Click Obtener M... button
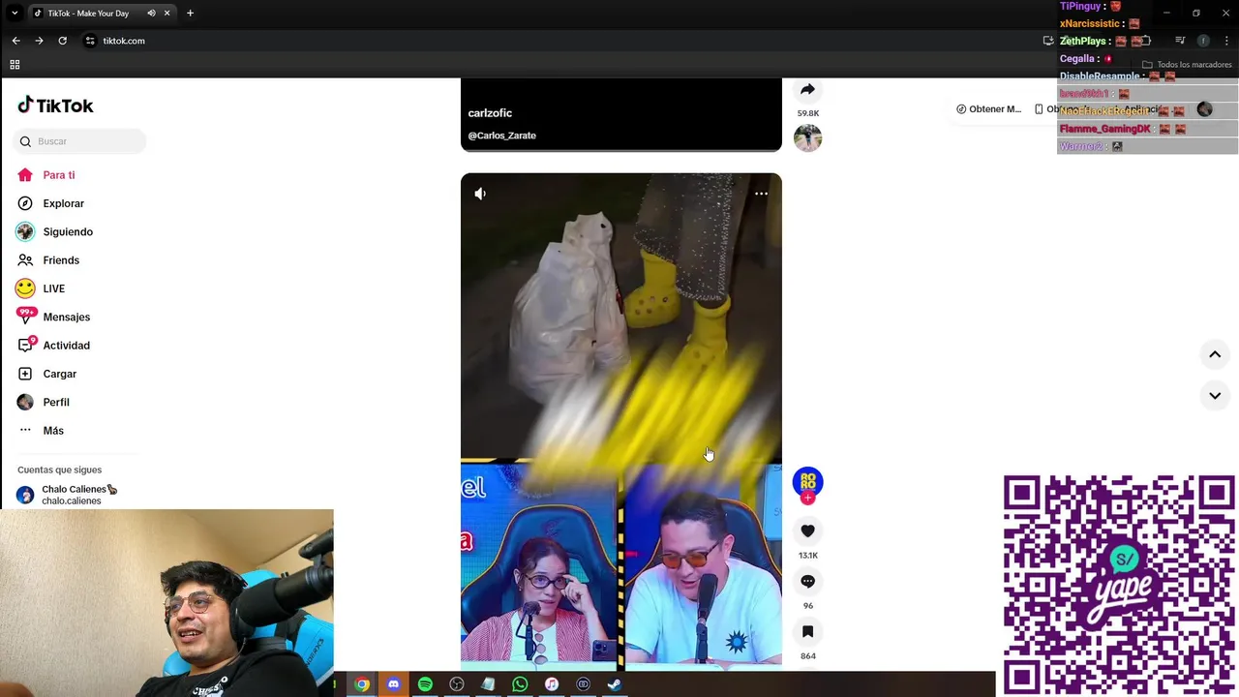Image resolution: width=1239 pixels, height=697 pixels. pos(988,109)
